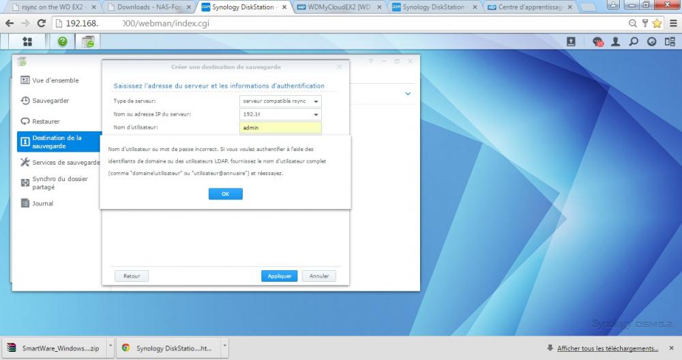Click Services de sauvegarde tools icon
The image size is (682, 360).
tap(25, 162)
